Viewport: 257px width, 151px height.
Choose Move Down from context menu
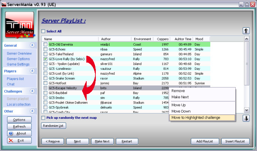pyautogui.click(x=202, y=111)
